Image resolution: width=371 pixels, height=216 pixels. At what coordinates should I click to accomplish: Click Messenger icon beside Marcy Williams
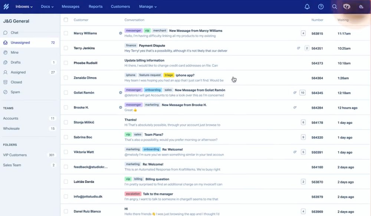click(x=121, y=33)
